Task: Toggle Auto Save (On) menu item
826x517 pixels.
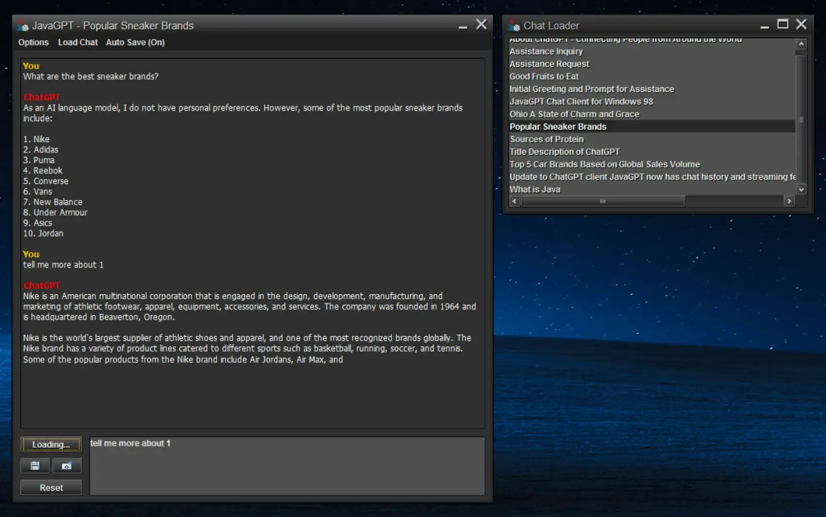Action: pos(135,42)
